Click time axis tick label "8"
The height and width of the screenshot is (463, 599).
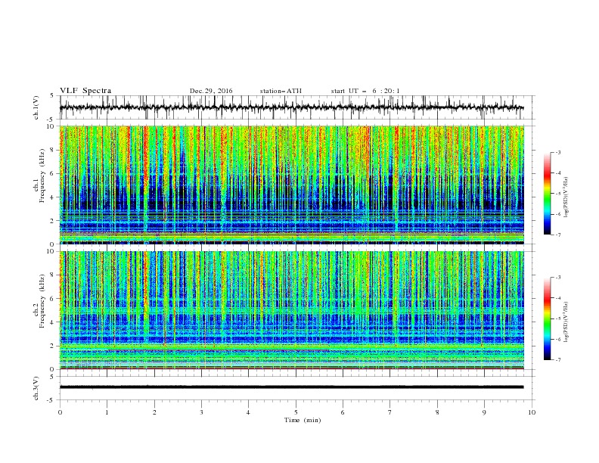point(437,412)
